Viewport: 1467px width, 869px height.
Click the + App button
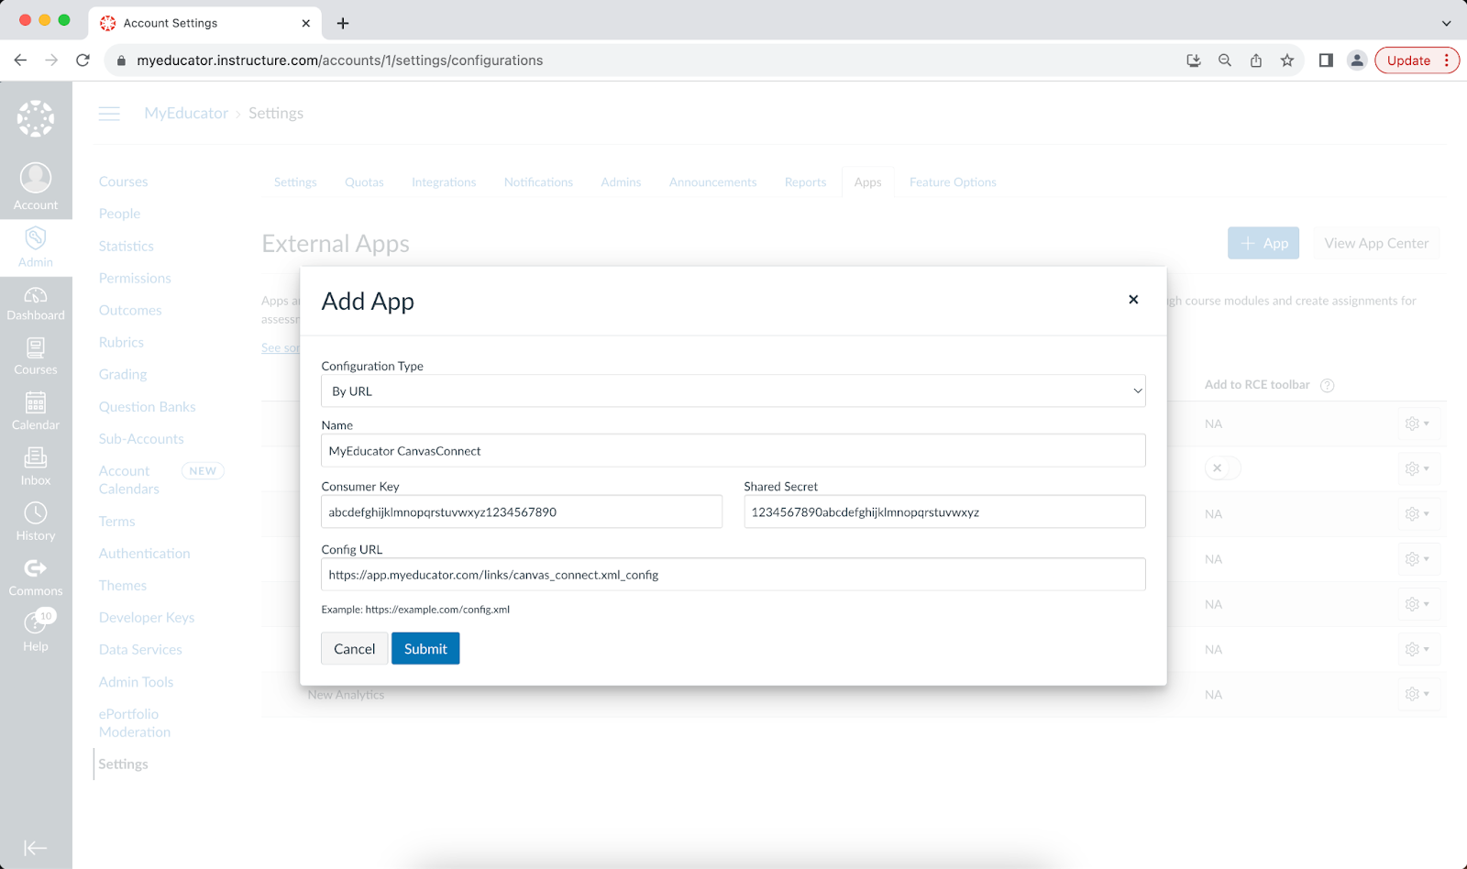click(x=1263, y=243)
